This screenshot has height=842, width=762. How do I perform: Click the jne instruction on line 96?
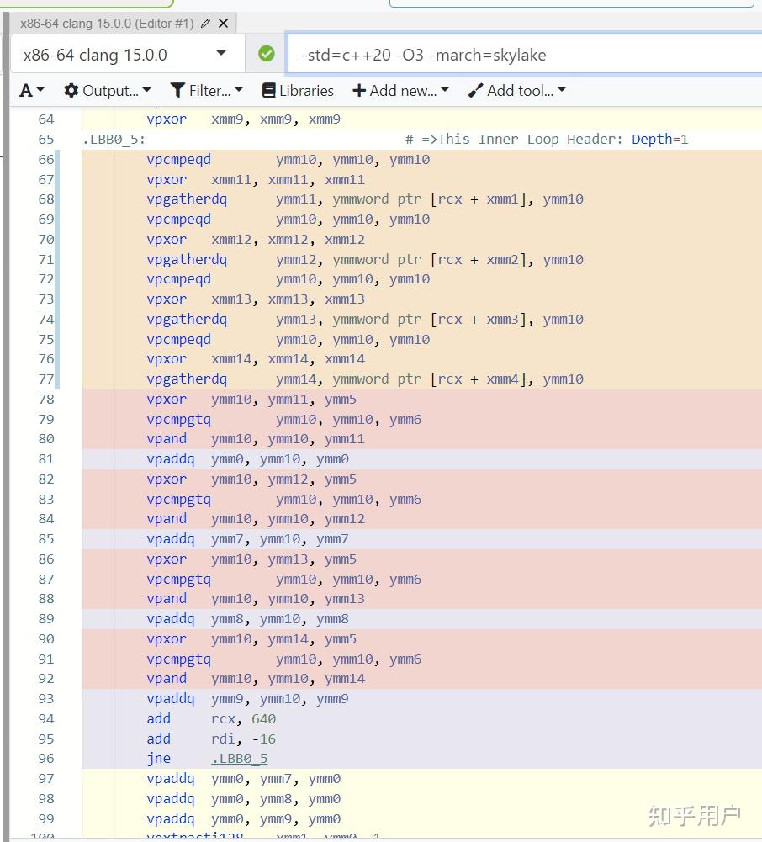click(x=158, y=758)
